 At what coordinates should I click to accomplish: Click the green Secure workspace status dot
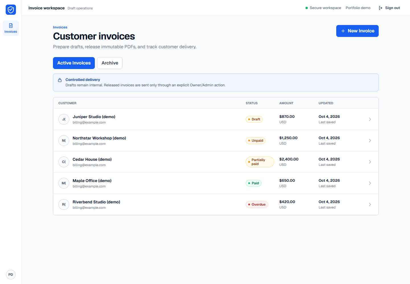click(x=307, y=8)
